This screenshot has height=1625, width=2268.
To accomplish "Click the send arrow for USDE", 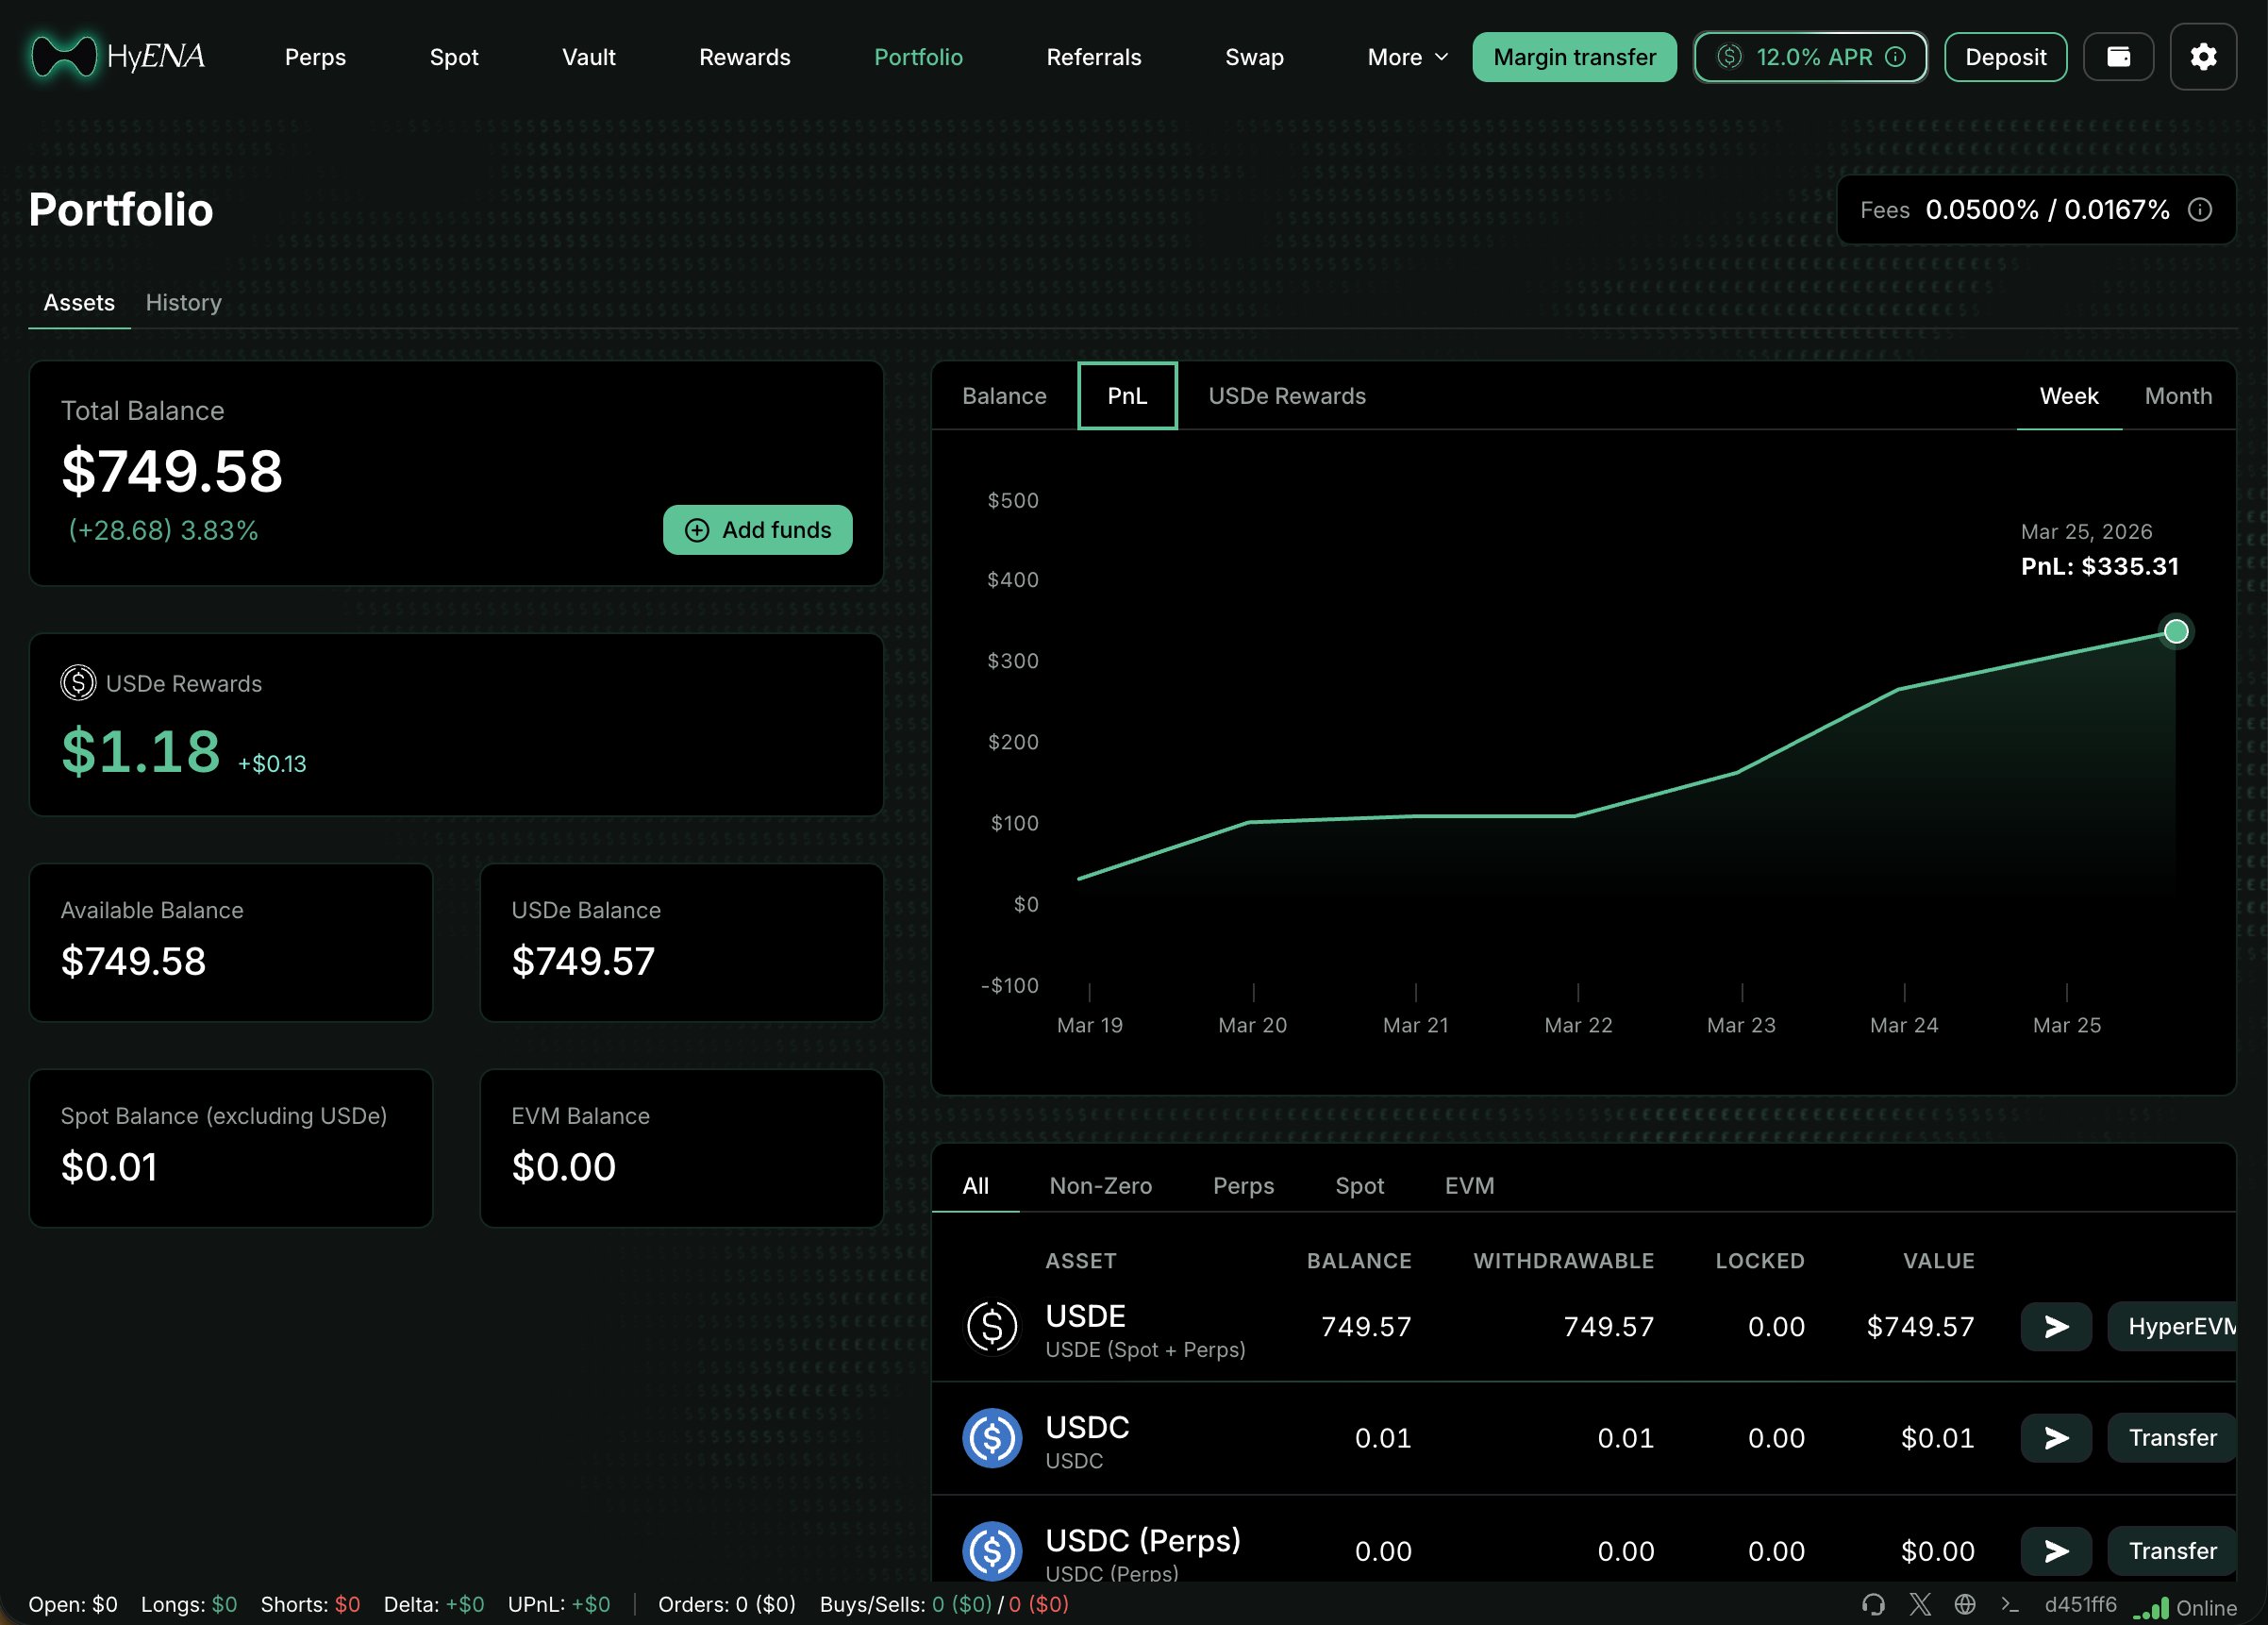I will [x=2055, y=1327].
